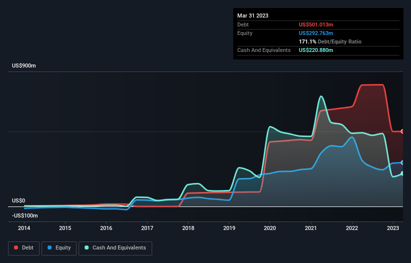Select the 2016 axis label

pos(106,228)
